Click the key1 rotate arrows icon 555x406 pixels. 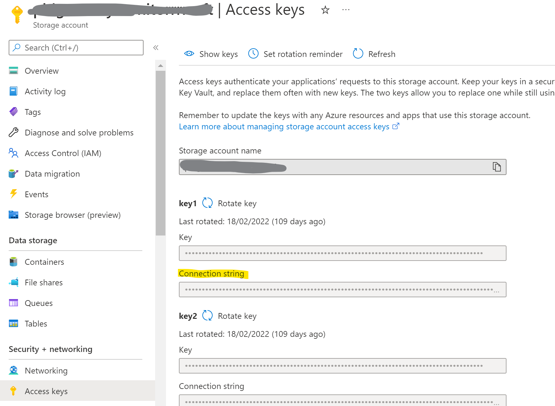coord(207,203)
